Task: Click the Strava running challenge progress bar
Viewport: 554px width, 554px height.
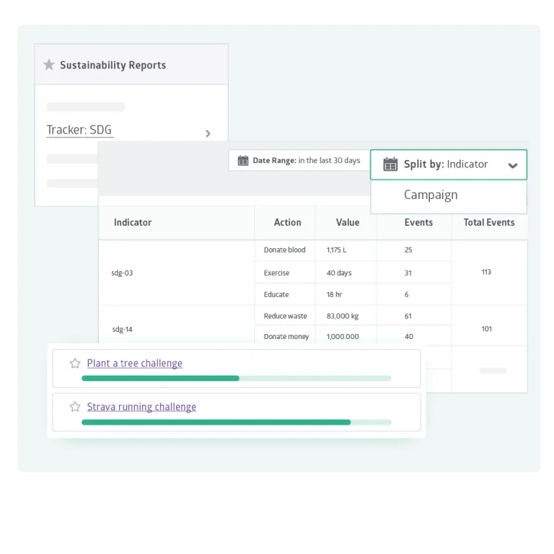Action: (x=236, y=422)
